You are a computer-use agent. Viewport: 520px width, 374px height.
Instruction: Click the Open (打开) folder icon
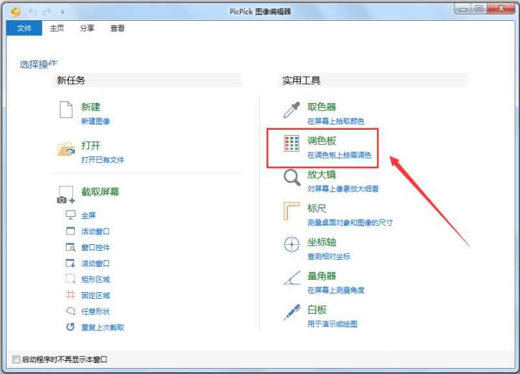[x=66, y=149]
